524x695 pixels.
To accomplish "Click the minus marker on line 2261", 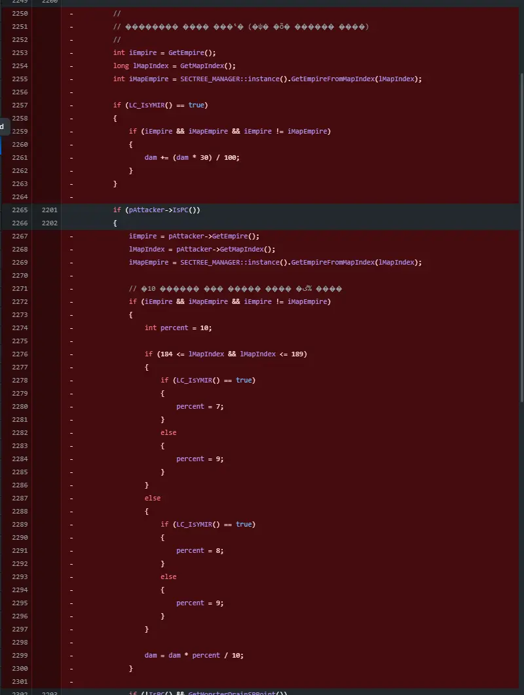I will [x=71, y=157].
